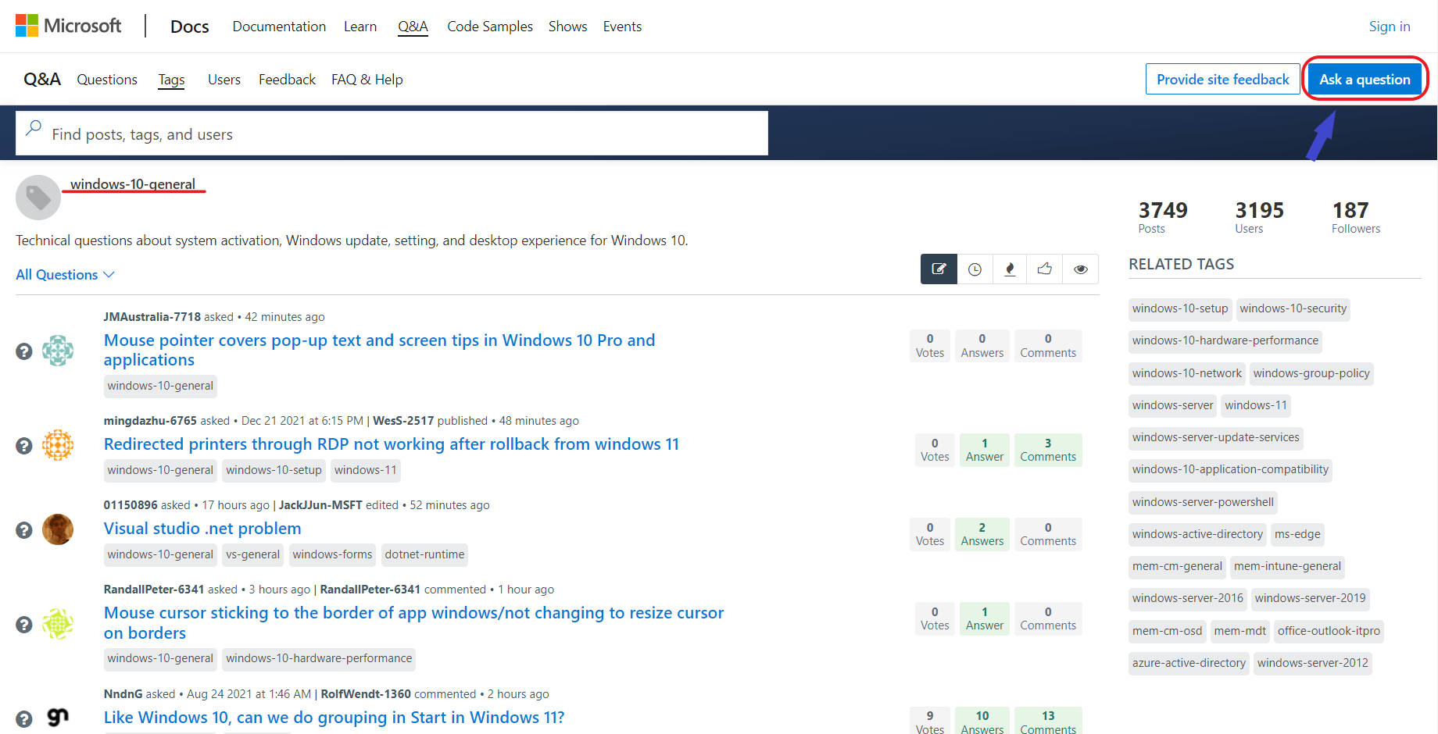Focus the Find posts search field

click(x=392, y=134)
